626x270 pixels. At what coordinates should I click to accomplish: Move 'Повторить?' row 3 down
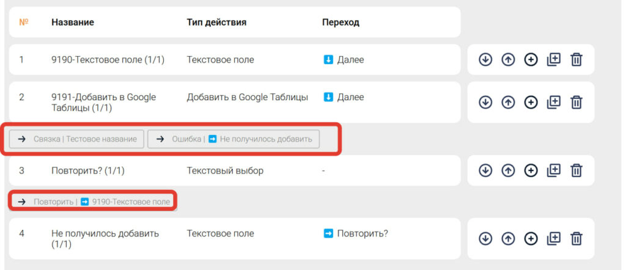point(485,170)
